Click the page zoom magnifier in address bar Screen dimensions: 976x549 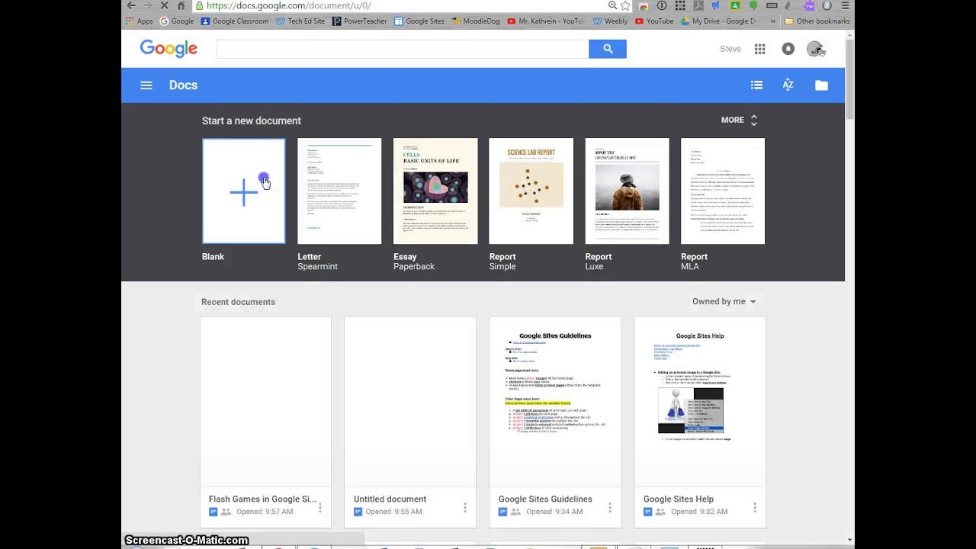click(x=612, y=5)
